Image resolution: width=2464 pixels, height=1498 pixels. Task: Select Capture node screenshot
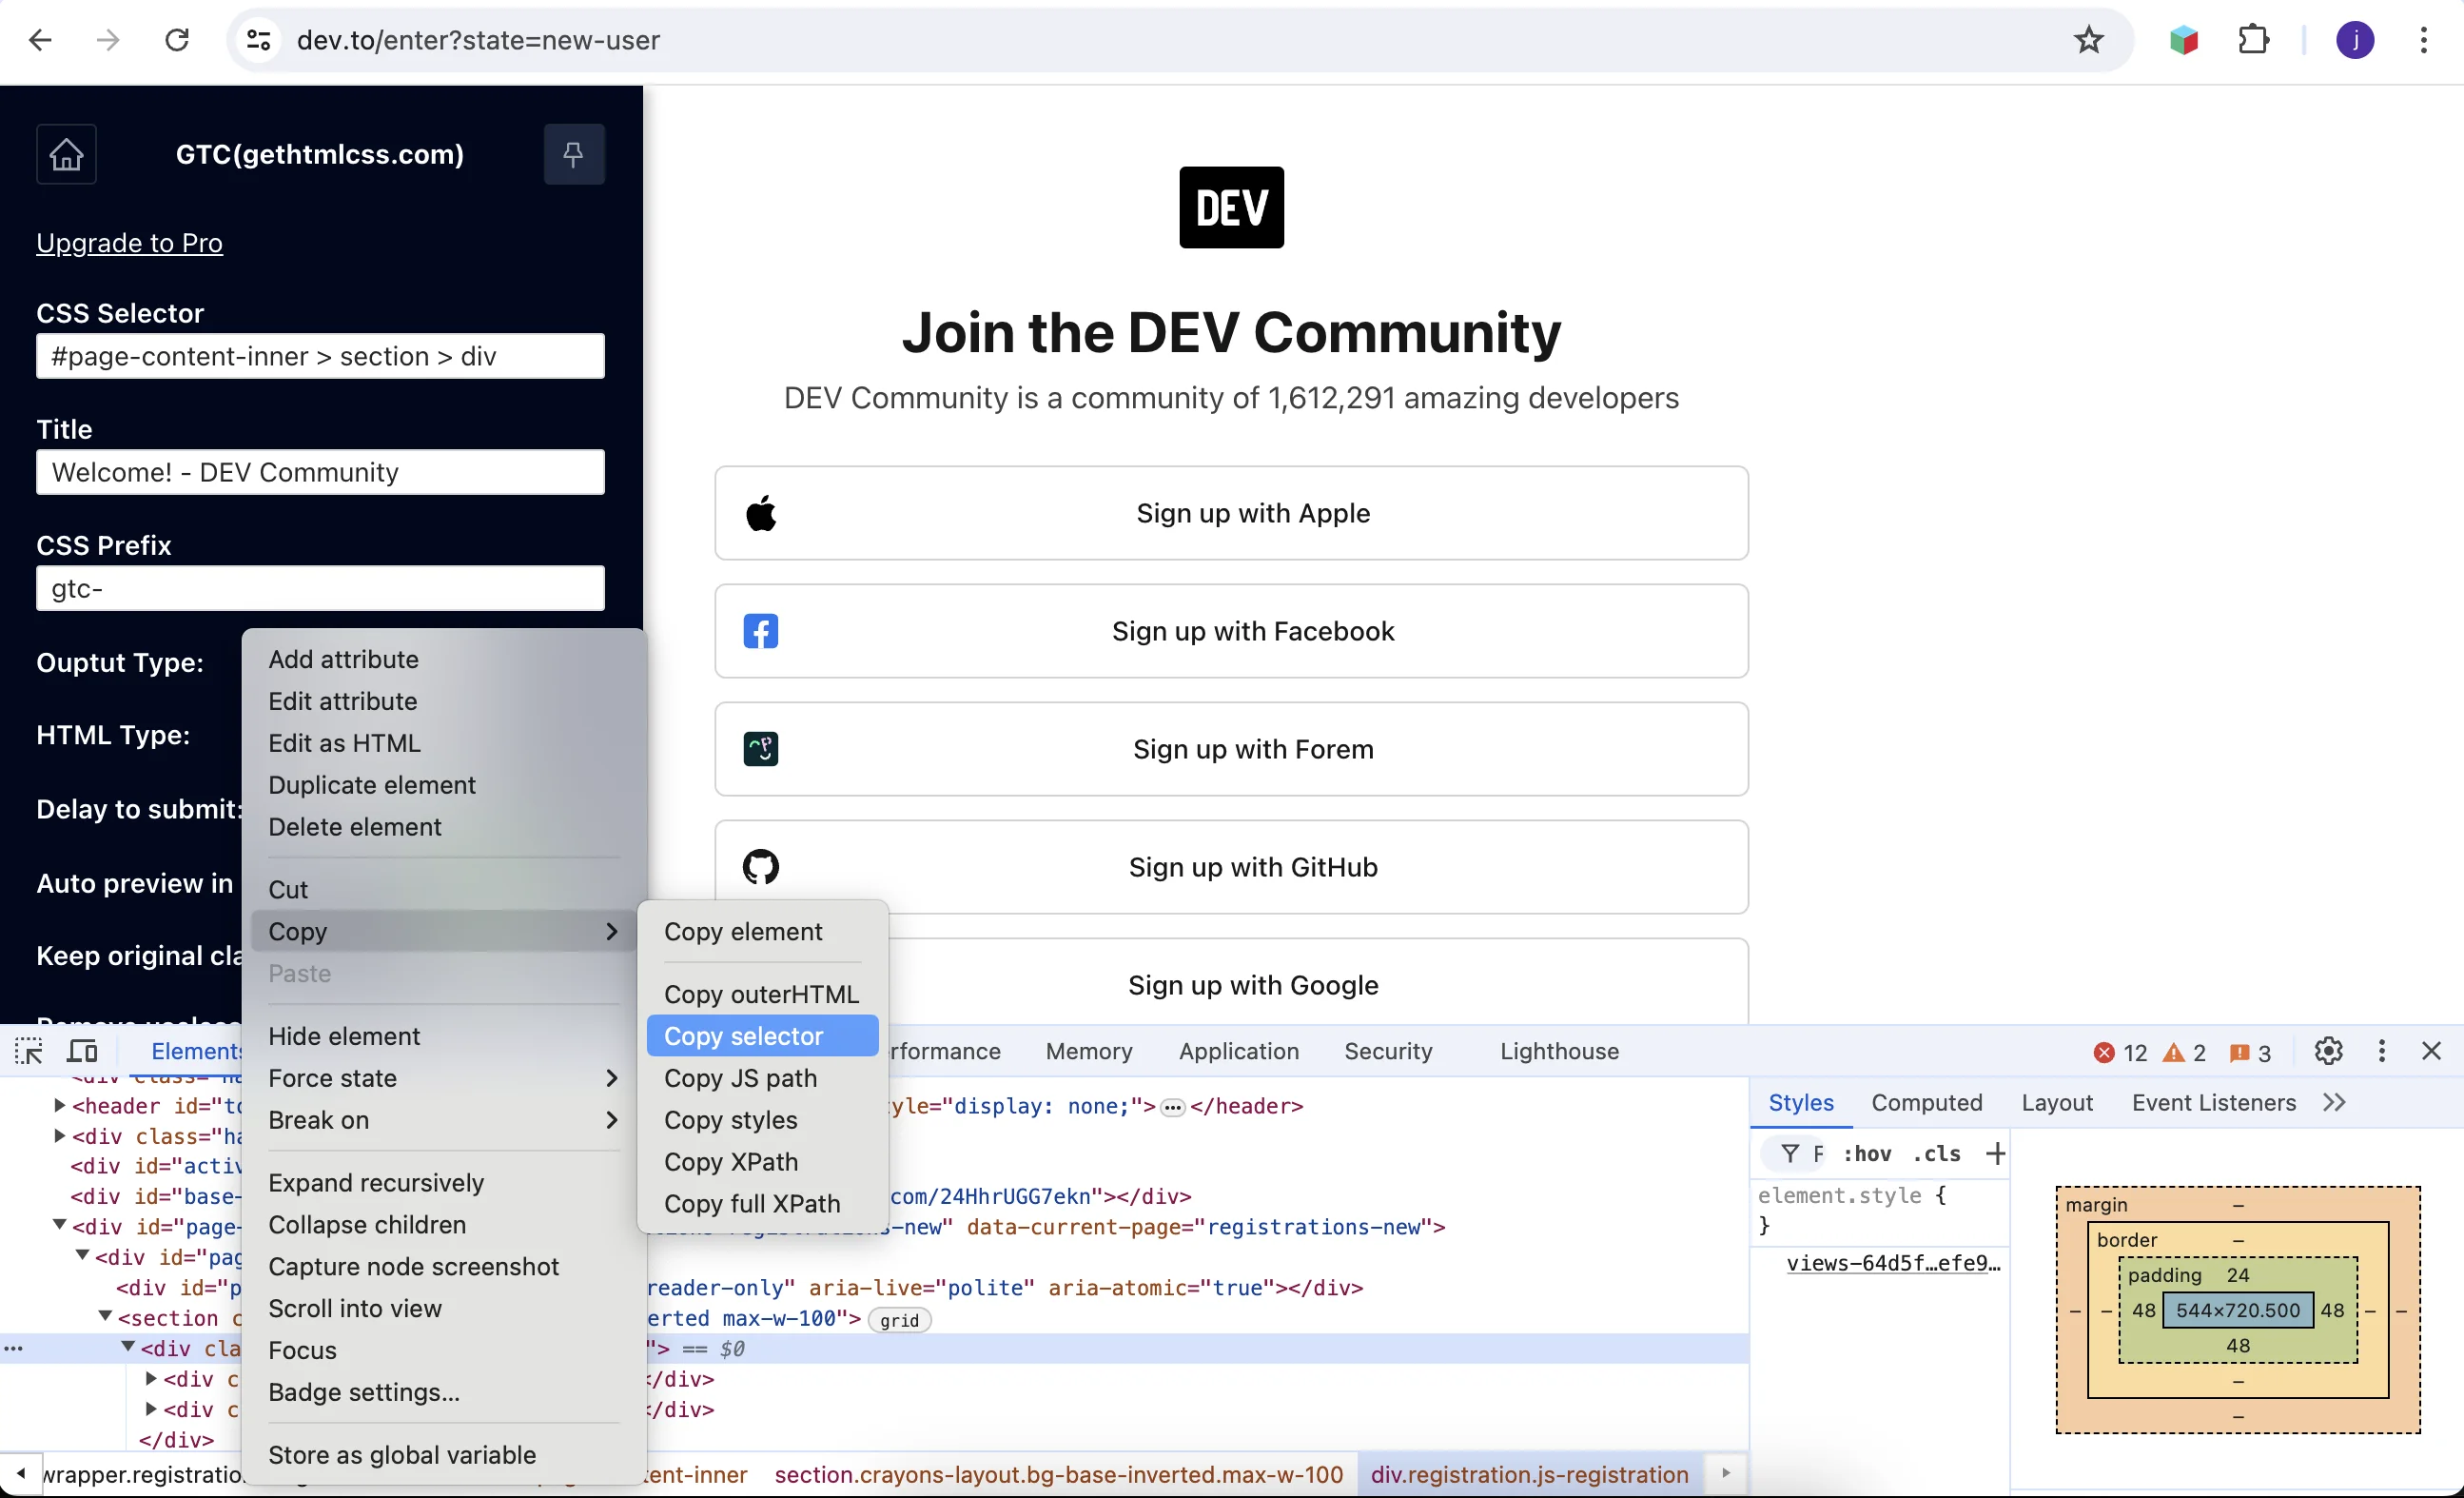tap(444, 1267)
